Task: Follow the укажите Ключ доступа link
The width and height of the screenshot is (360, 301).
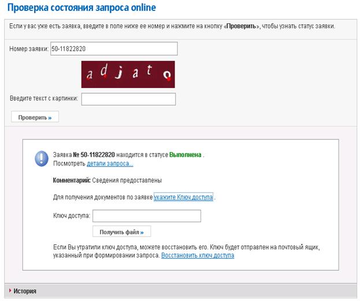Action: (183, 197)
